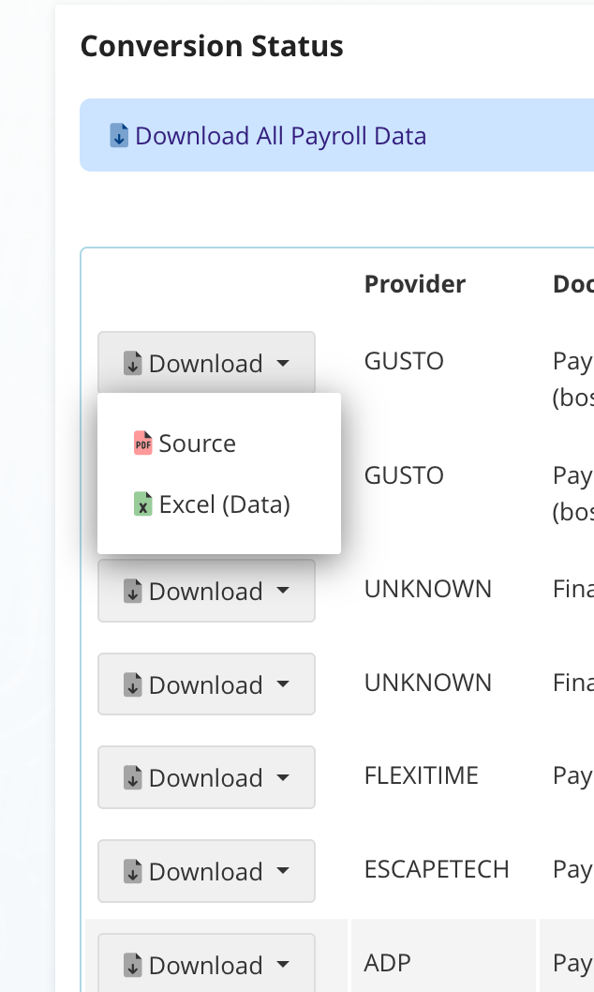The image size is (594, 992).
Task: Click the Conversion Status heading
Action: tap(212, 46)
